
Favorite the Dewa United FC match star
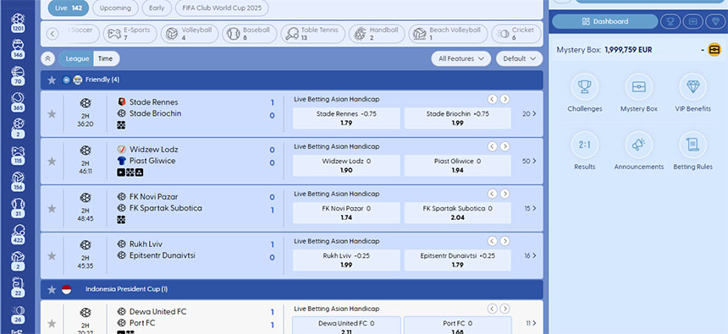click(x=52, y=323)
